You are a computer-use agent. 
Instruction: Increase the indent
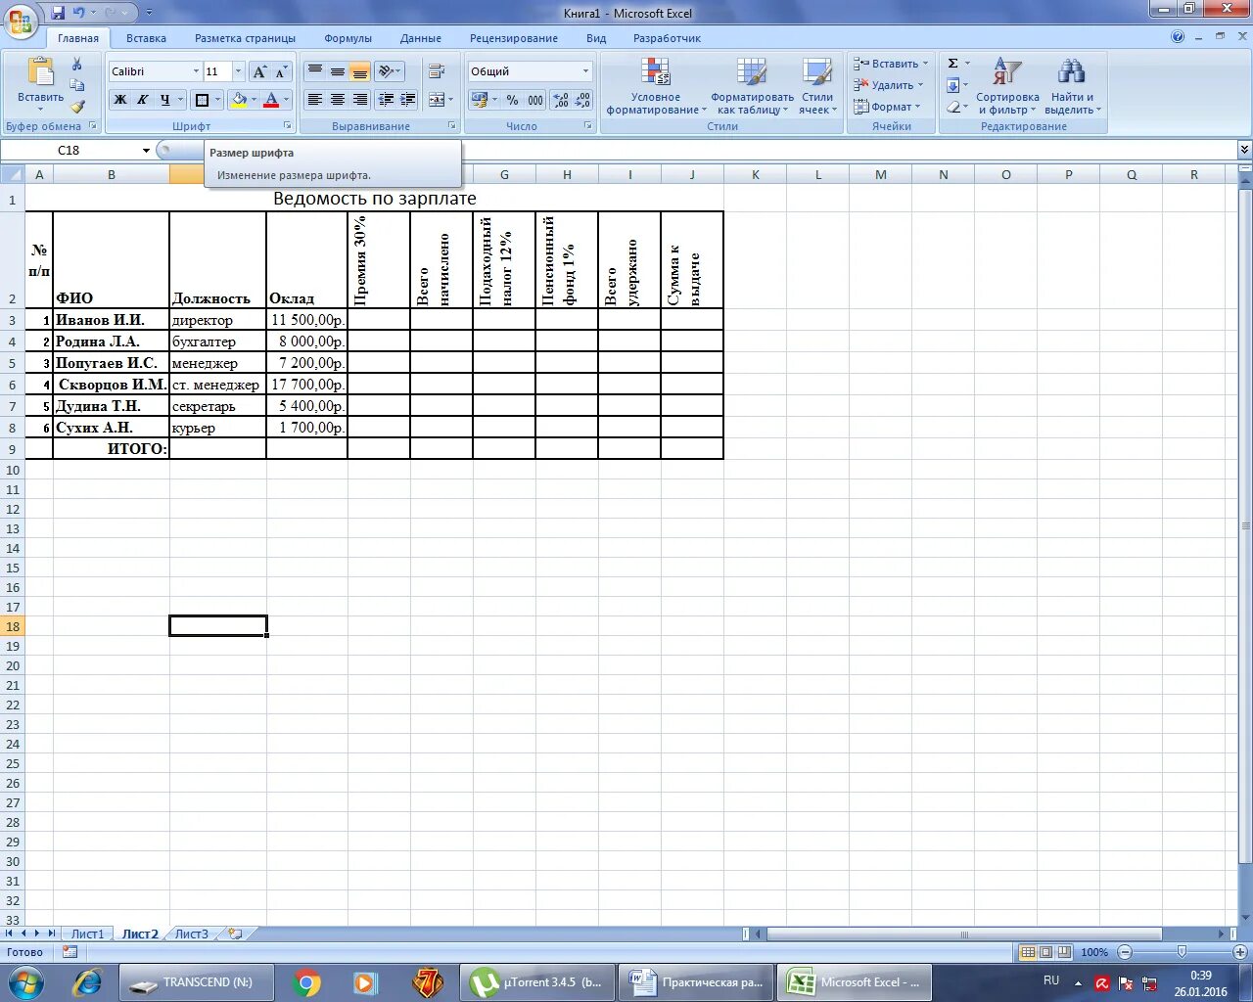[408, 100]
